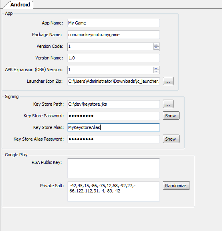Browse for the Key Store Path file
222x231 pixels.
(x=168, y=104)
